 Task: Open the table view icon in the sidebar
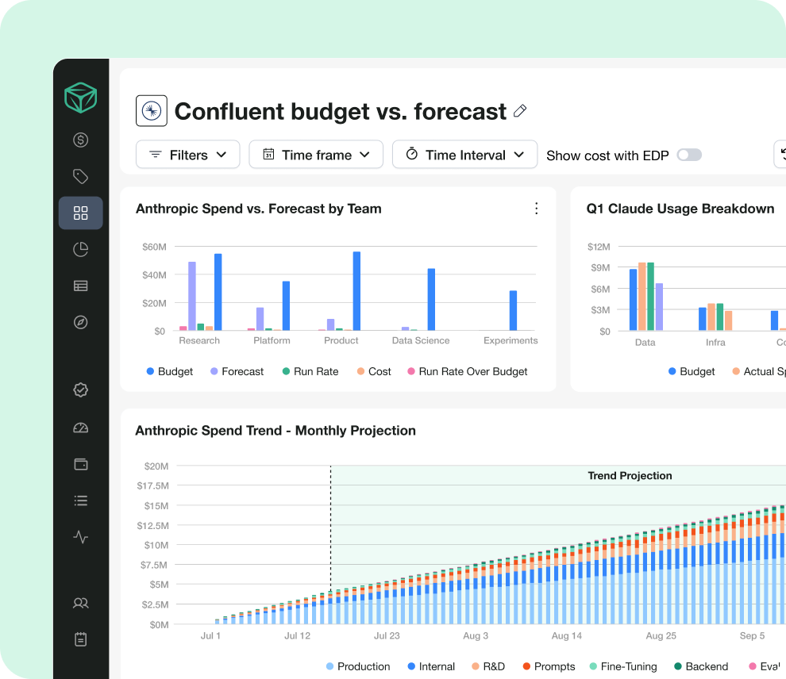click(80, 286)
